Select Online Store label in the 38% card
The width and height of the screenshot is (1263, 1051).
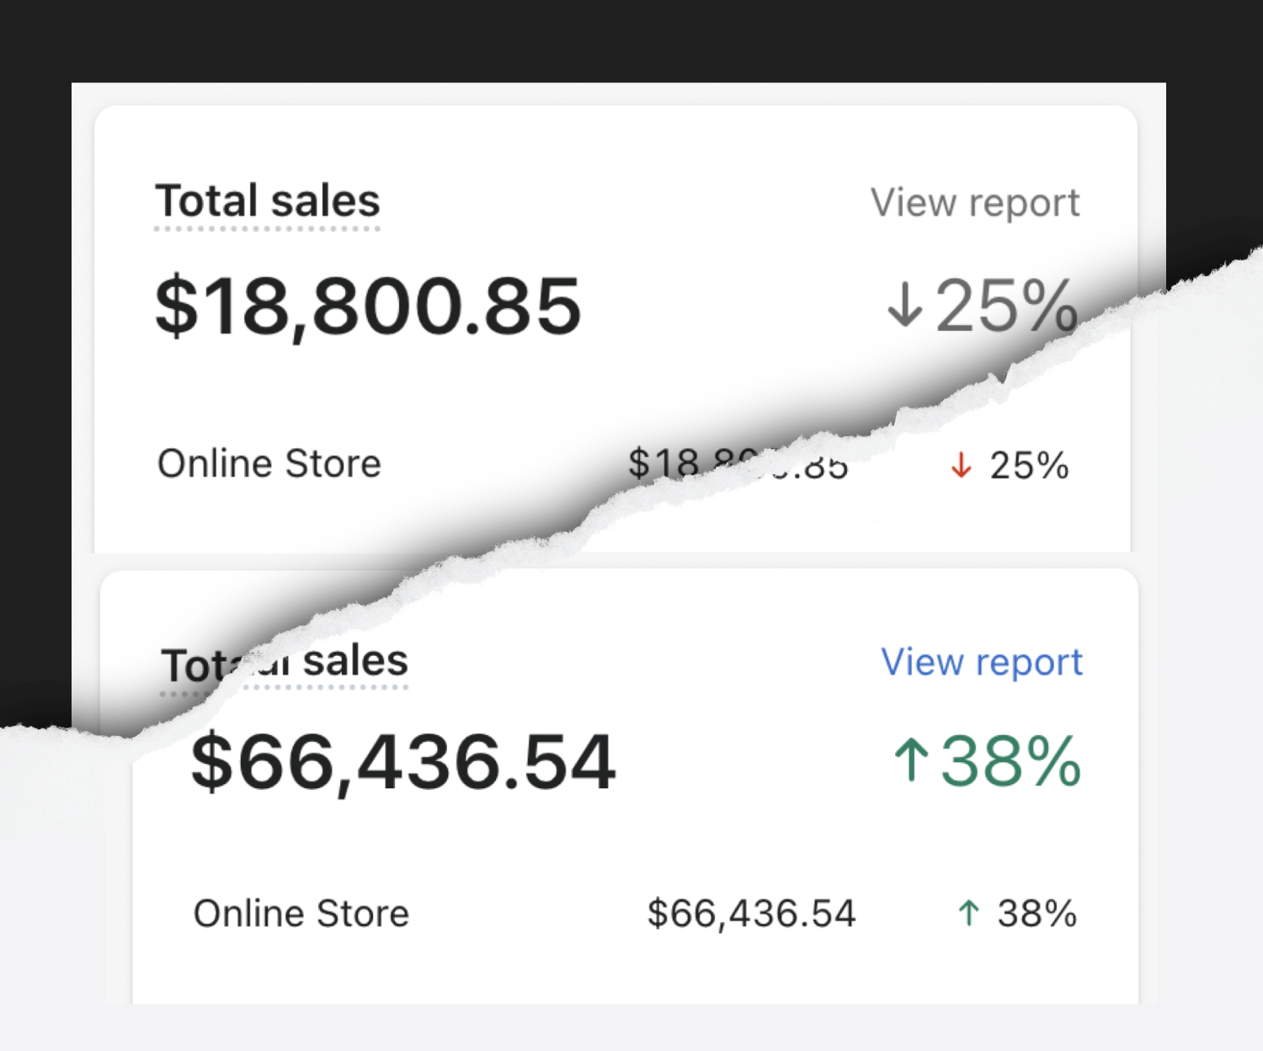tap(301, 914)
